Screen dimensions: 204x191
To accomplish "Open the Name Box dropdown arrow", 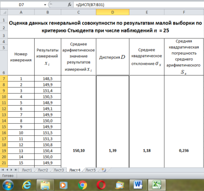I will pyautogui.click(x=45, y=5).
